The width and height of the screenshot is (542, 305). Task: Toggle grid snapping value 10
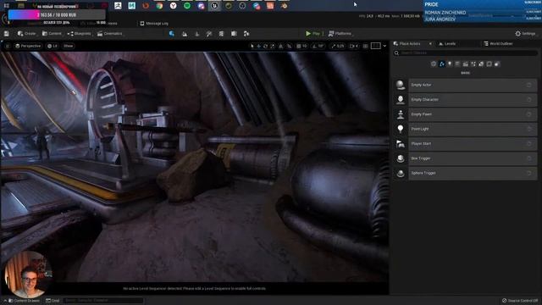pyautogui.click(x=301, y=46)
